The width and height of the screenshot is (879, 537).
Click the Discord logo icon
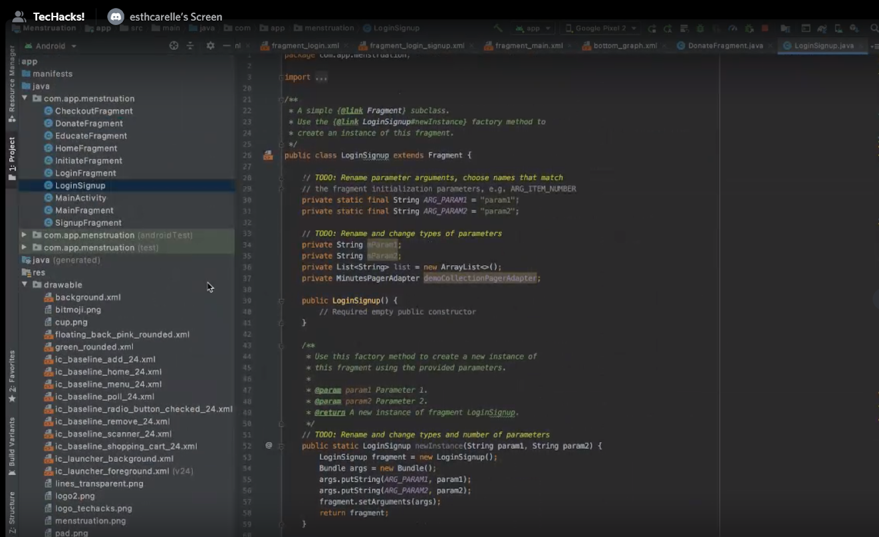point(116,17)
